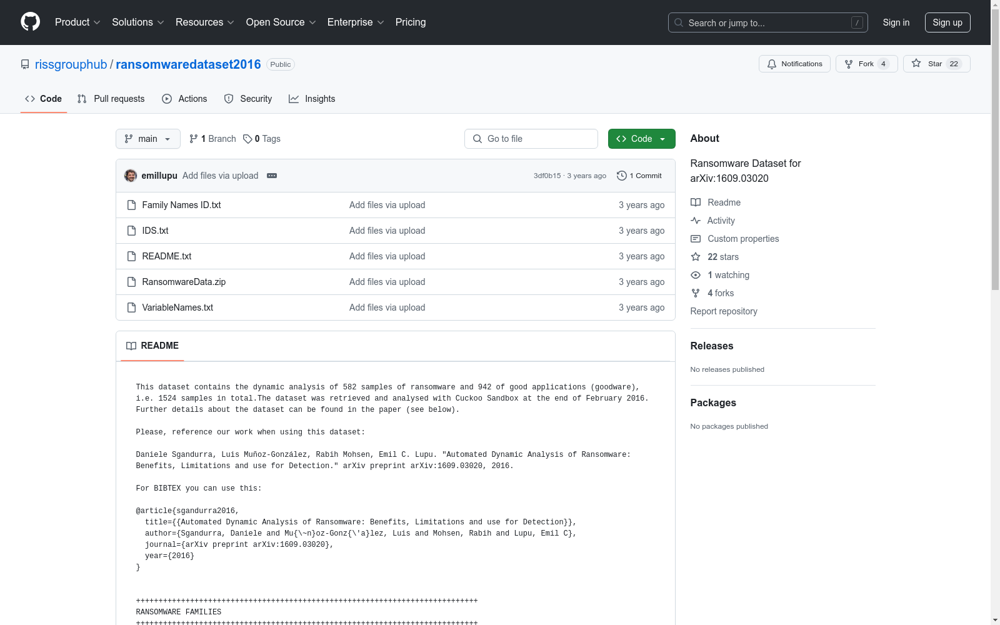View the 1 Branch list

point(212,139)
